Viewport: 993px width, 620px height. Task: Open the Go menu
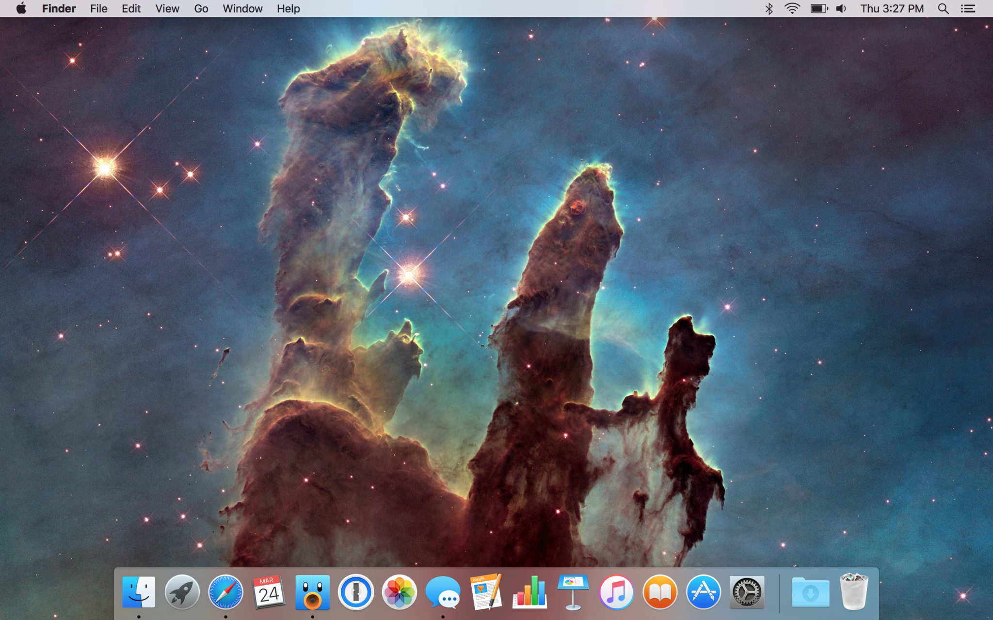click(201, 9)
